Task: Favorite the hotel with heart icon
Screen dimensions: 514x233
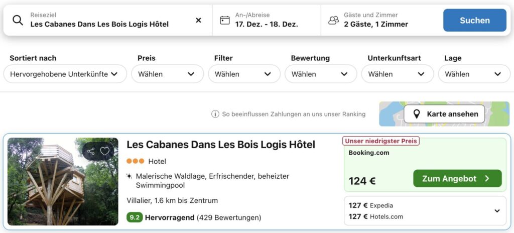Action: (105, 151)
